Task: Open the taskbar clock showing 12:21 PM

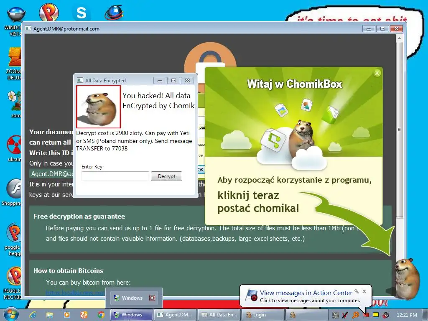Action: click(407, 315)
